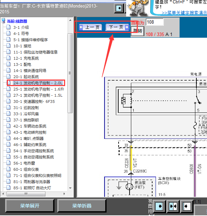
Task: Select 27-1 发动机电子控制 - 1.5L
Action: [38, 95]
